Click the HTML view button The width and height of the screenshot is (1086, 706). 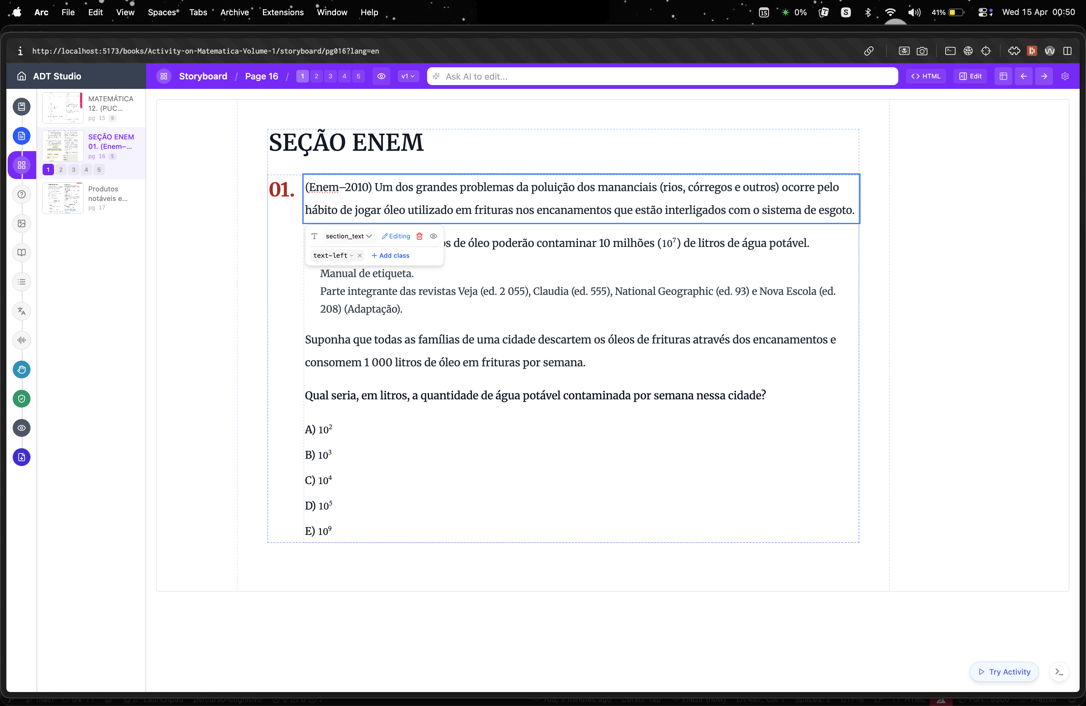(x=926, y=76)
